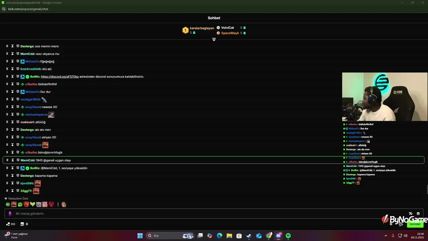Timeout BotRix on the discord link message
The width and height of the screenshot is (428, 241).
(12, 77)
